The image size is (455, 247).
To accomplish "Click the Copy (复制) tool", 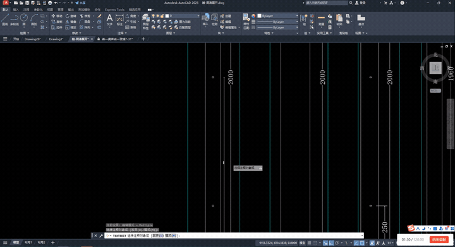I will coord(57,21).
